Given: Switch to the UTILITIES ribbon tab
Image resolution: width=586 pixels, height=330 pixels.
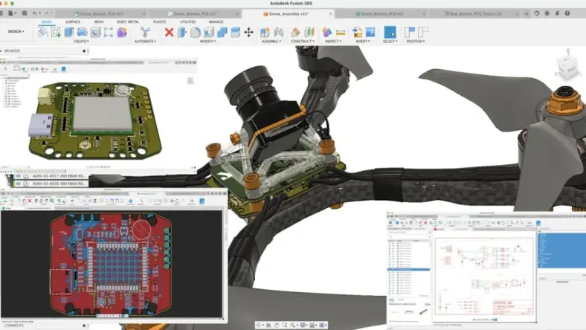Looking at the screenshot, I should 187,22.
